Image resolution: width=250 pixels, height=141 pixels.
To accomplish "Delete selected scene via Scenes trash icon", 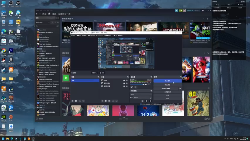I will point(76,101).
